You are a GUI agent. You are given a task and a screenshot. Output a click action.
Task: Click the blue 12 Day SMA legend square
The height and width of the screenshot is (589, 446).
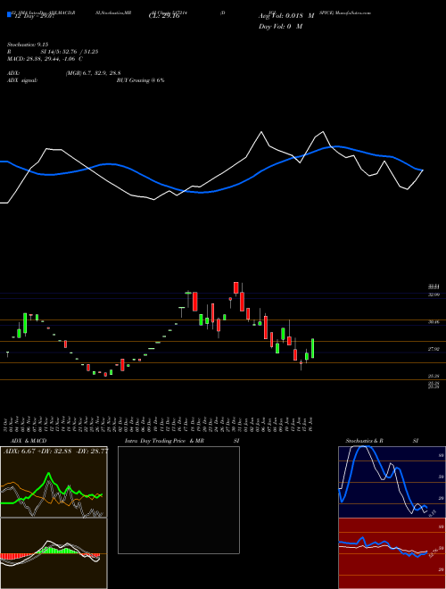pos(10,15)
